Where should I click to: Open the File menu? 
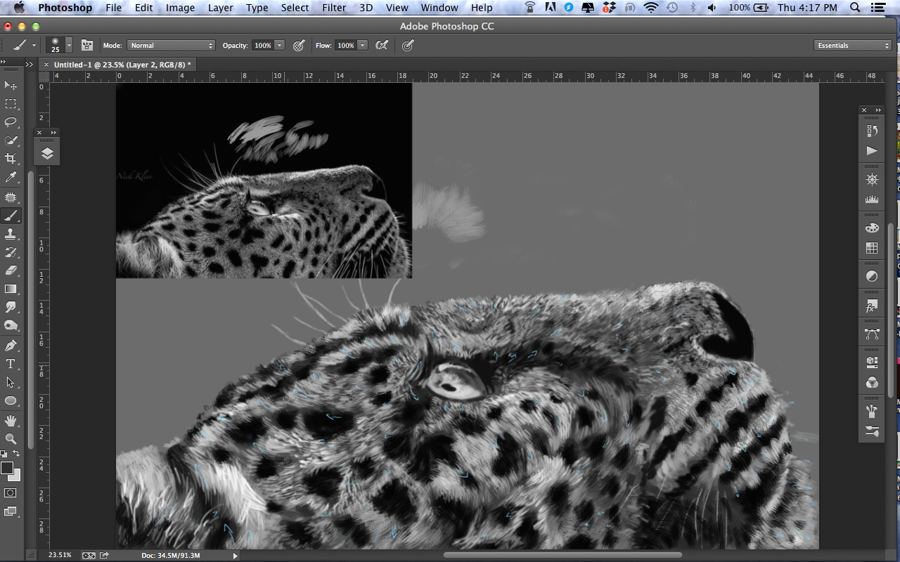(113, 8)
